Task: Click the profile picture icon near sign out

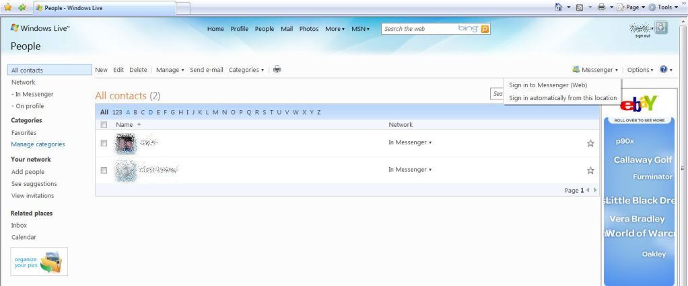Action: (661, 28)
